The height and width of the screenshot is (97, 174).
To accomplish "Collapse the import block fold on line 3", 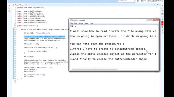I will tap(16, 11).
